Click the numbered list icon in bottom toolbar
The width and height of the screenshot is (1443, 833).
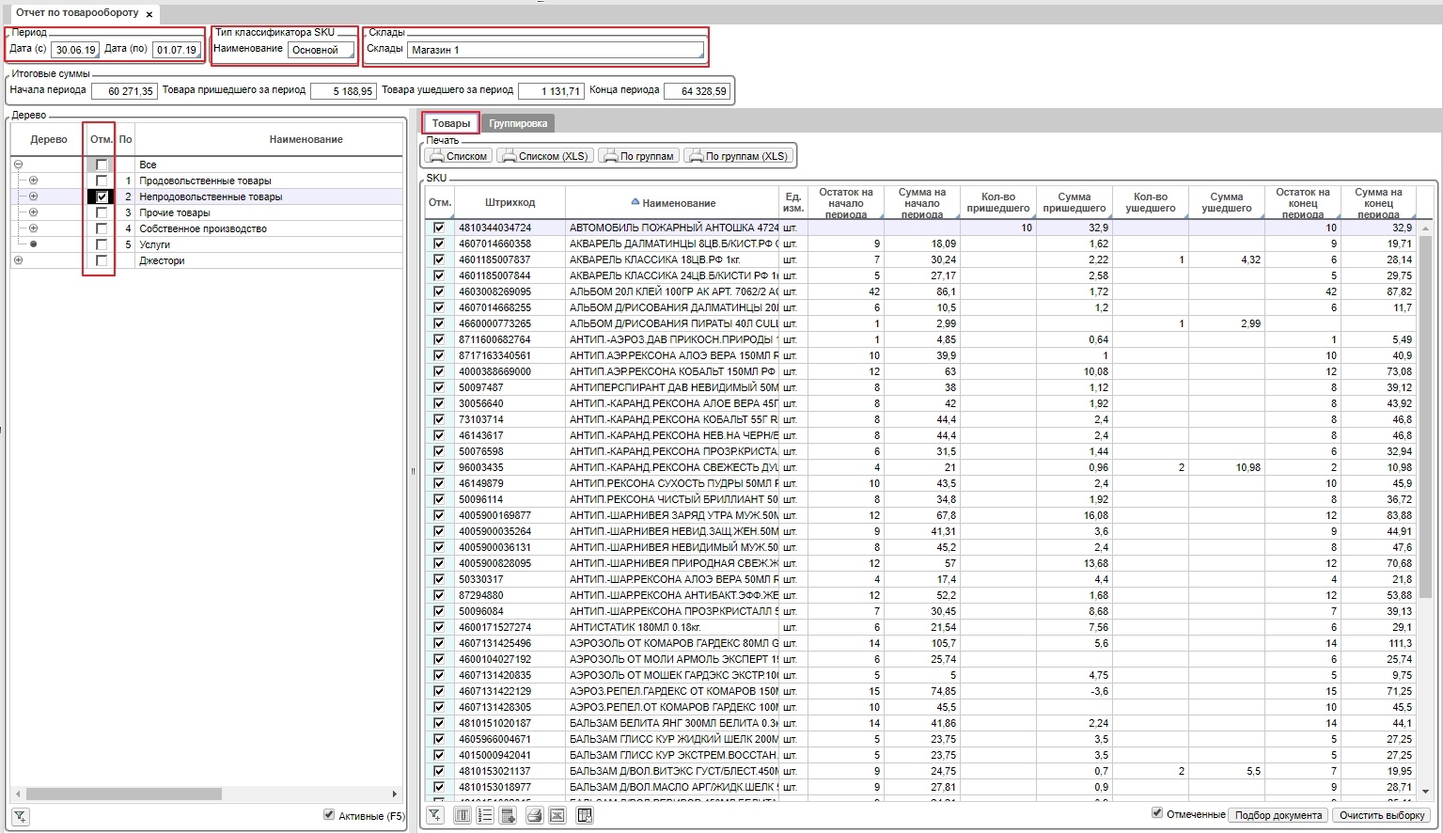point(485,815)
